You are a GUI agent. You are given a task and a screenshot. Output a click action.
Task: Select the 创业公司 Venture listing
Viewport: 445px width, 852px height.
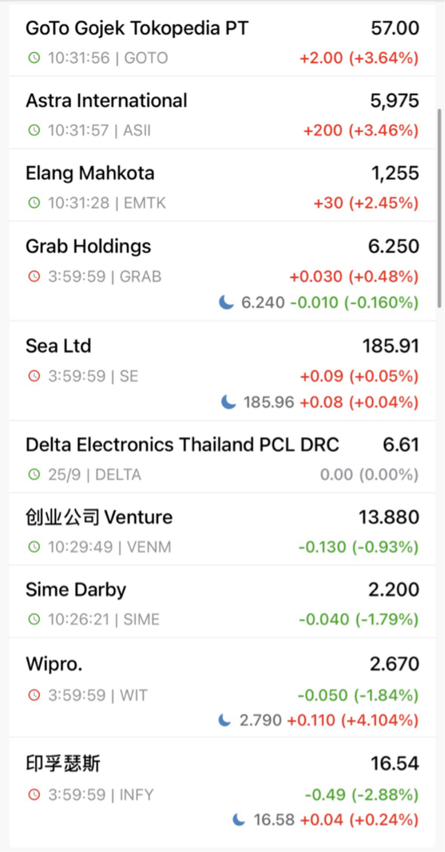tap(222, 530)
